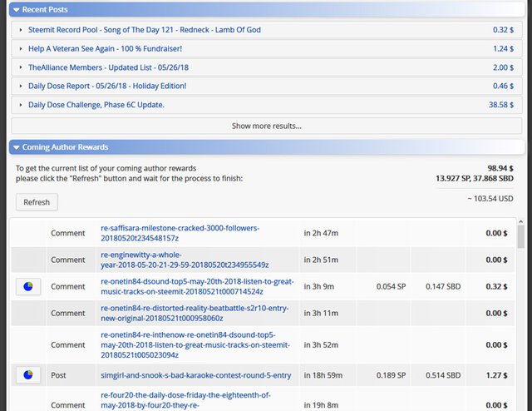
Task: Click the in 2h 51m time cell
Action: point(321,260)
